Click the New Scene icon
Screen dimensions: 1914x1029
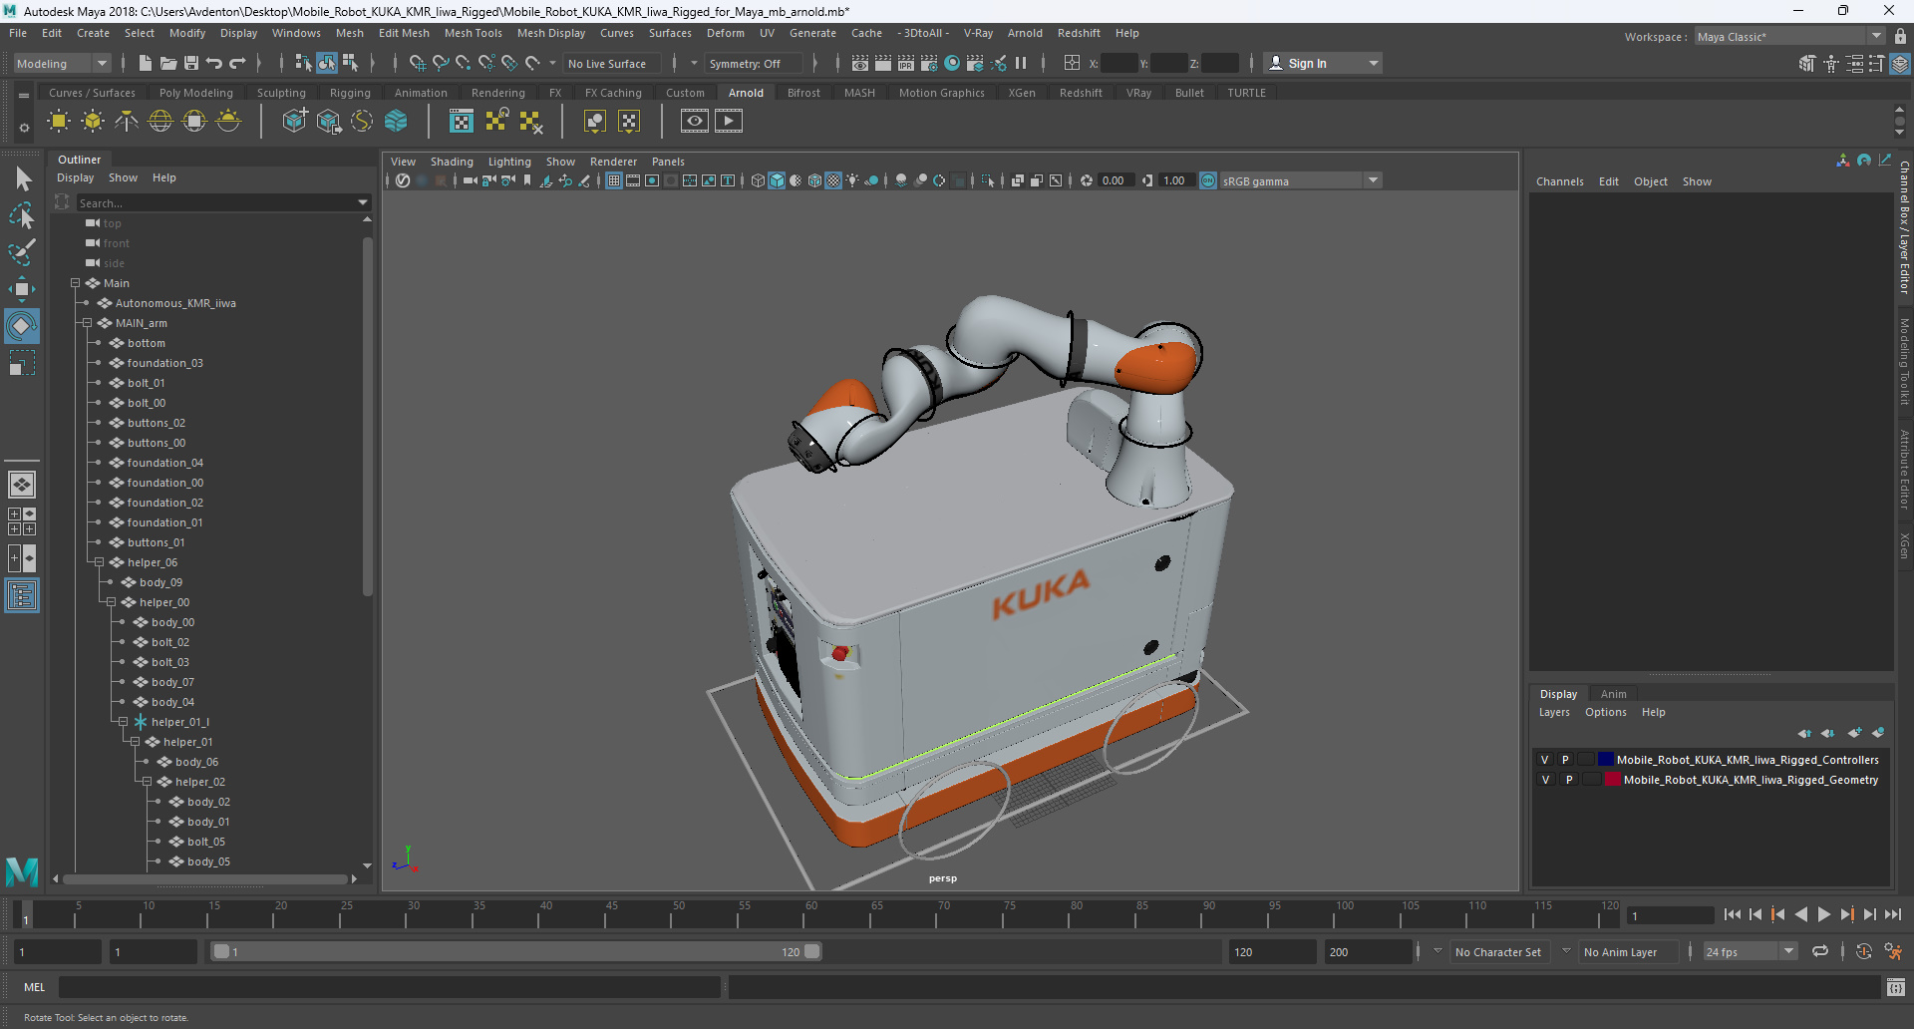(x=146, y=63)
